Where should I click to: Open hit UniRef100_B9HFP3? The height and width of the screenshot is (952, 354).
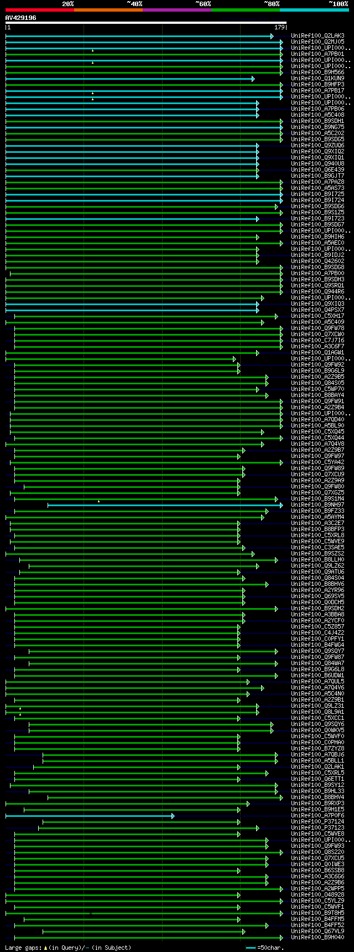(317, 85)
